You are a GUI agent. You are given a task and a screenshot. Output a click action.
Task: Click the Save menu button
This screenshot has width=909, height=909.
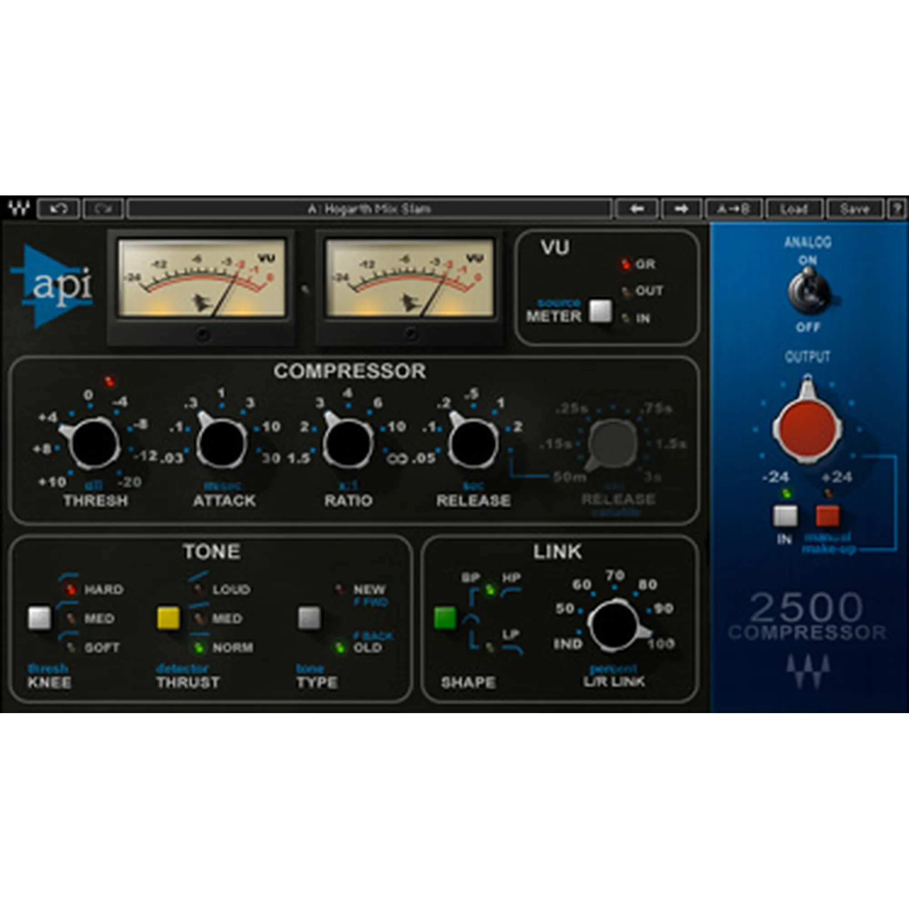[855, 209]
